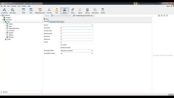This screenshot has height=98, width=174.
Task: Click the Minimum input field
Action: click(77, 36)
